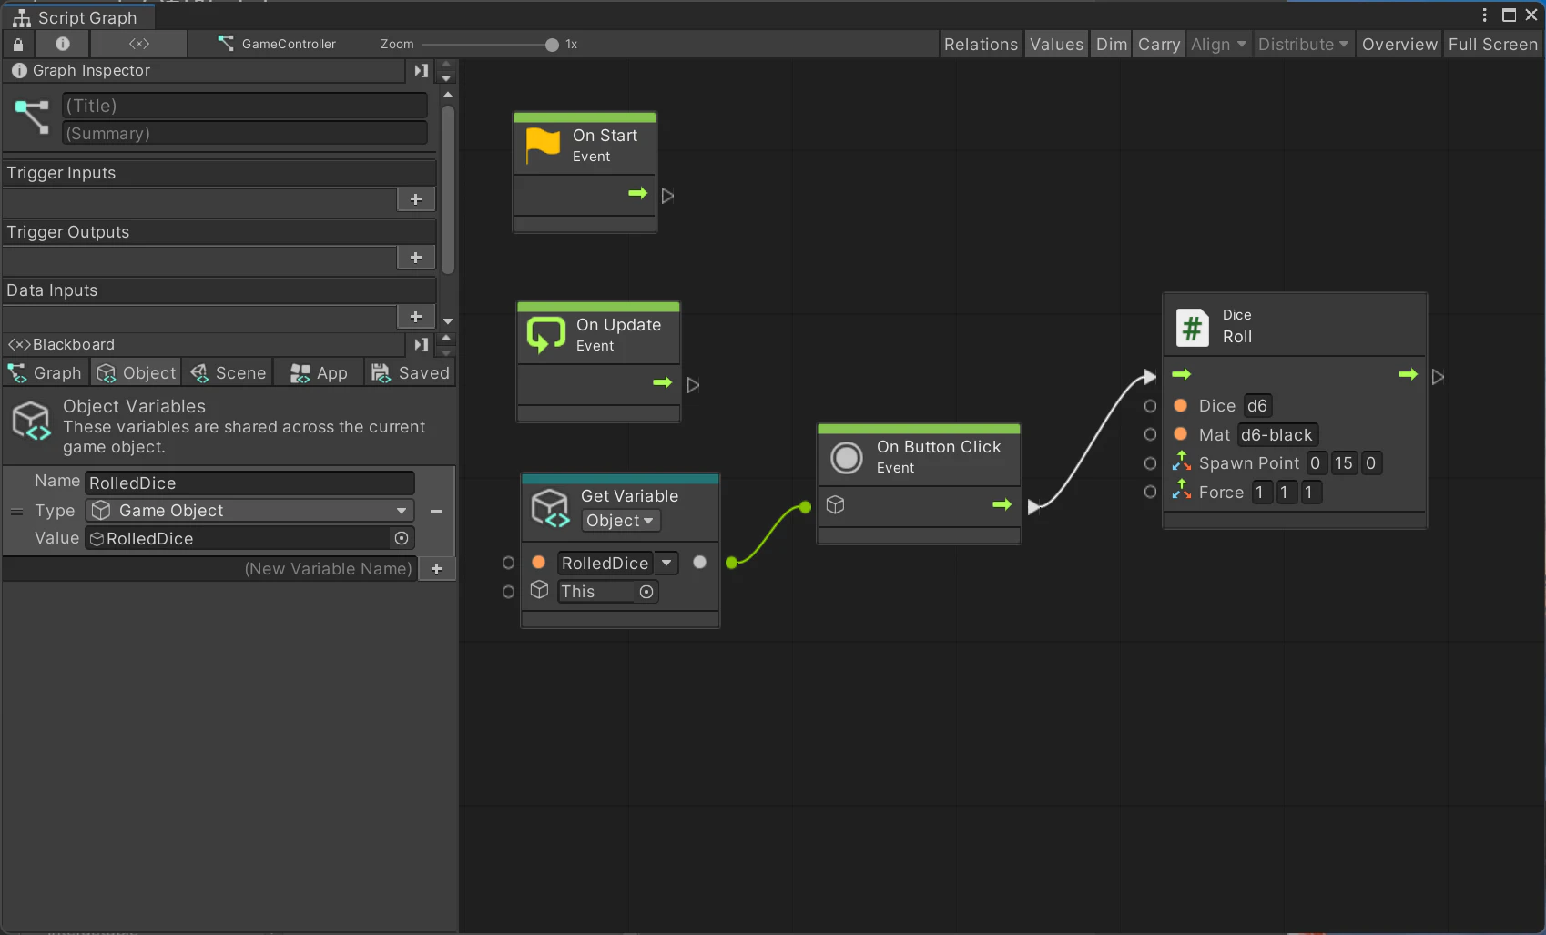Click the GameController breadcrumb
Image resolution: width=1546 pixels, height=935 pixels.
pyautogui.click(x=277, y=44)
